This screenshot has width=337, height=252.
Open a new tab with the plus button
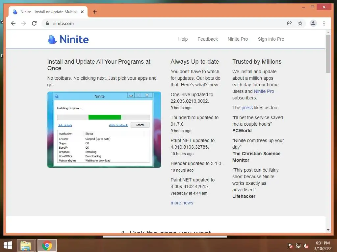pos(94,12)
